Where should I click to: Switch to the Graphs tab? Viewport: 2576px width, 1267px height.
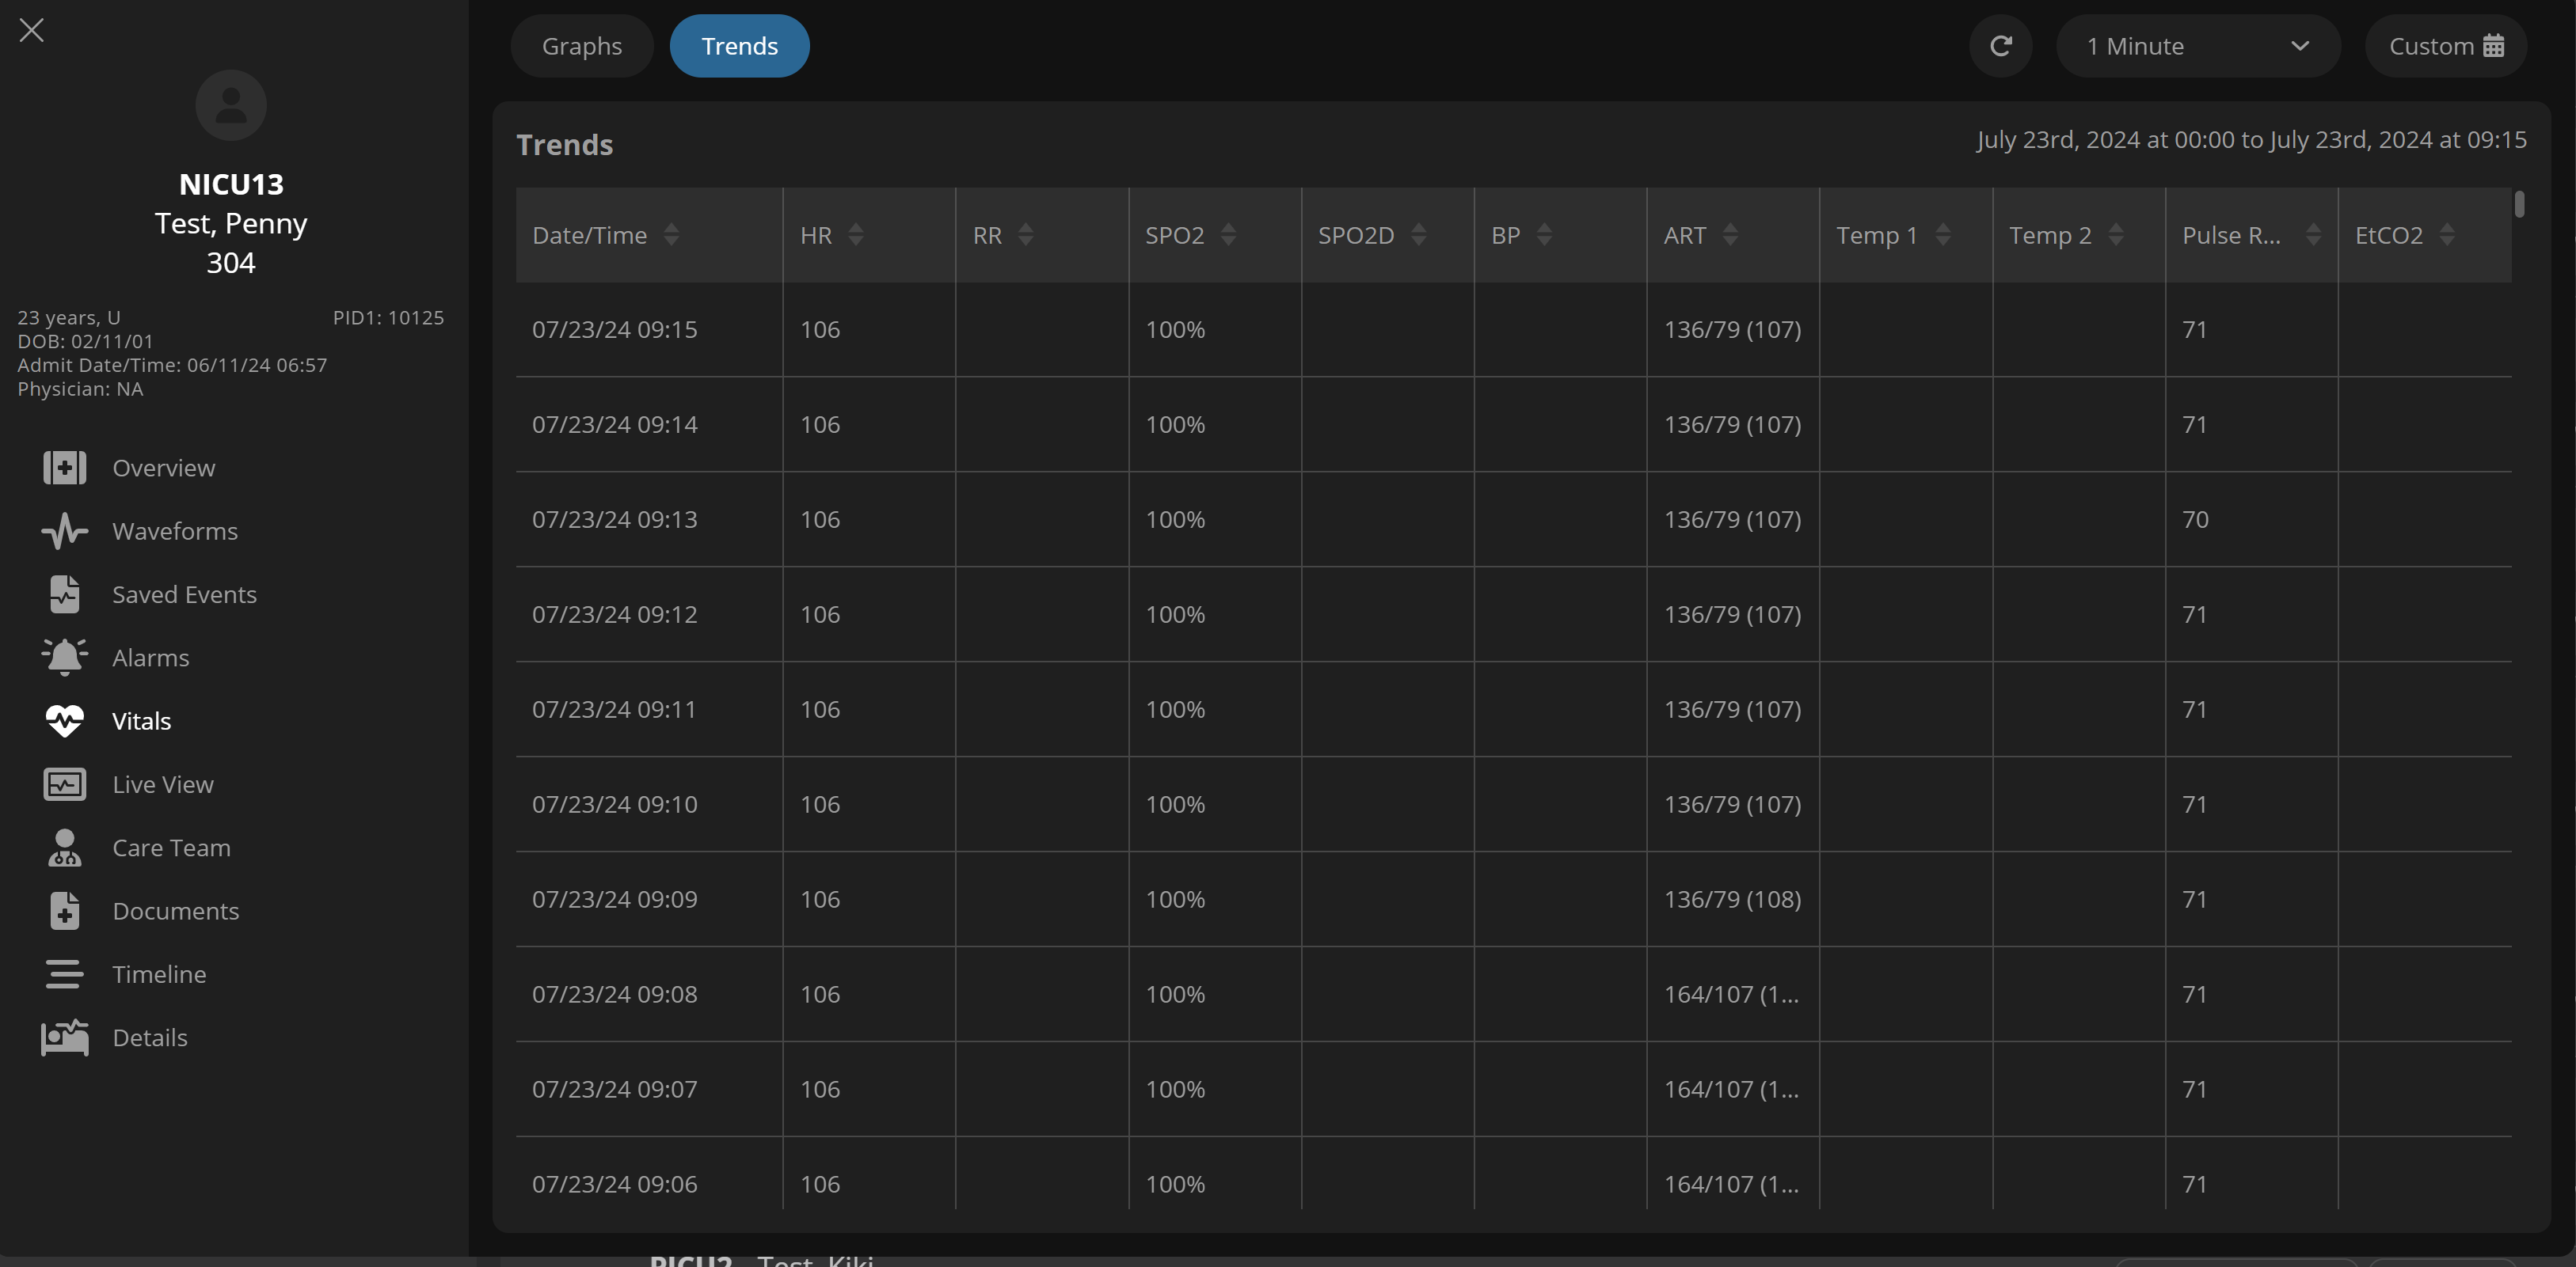coord(582,46)
